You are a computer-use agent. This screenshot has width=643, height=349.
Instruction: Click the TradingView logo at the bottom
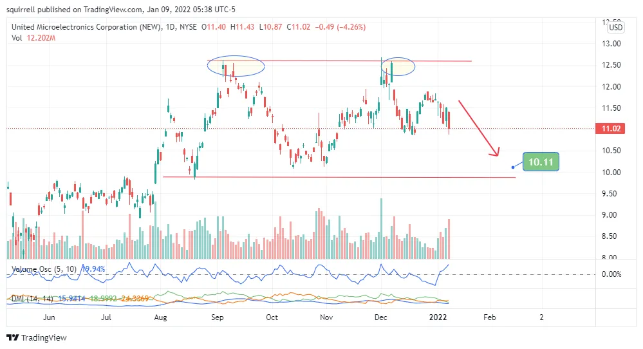pos(37,337)
